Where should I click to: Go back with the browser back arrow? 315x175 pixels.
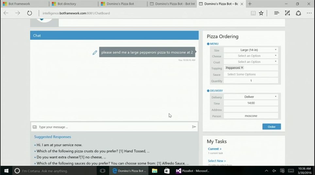pyautogui.click(x=6, y=13)
